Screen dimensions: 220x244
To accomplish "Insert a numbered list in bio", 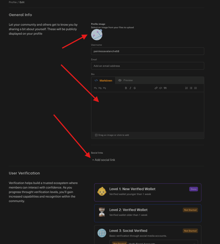I will (x=186, y=88).
